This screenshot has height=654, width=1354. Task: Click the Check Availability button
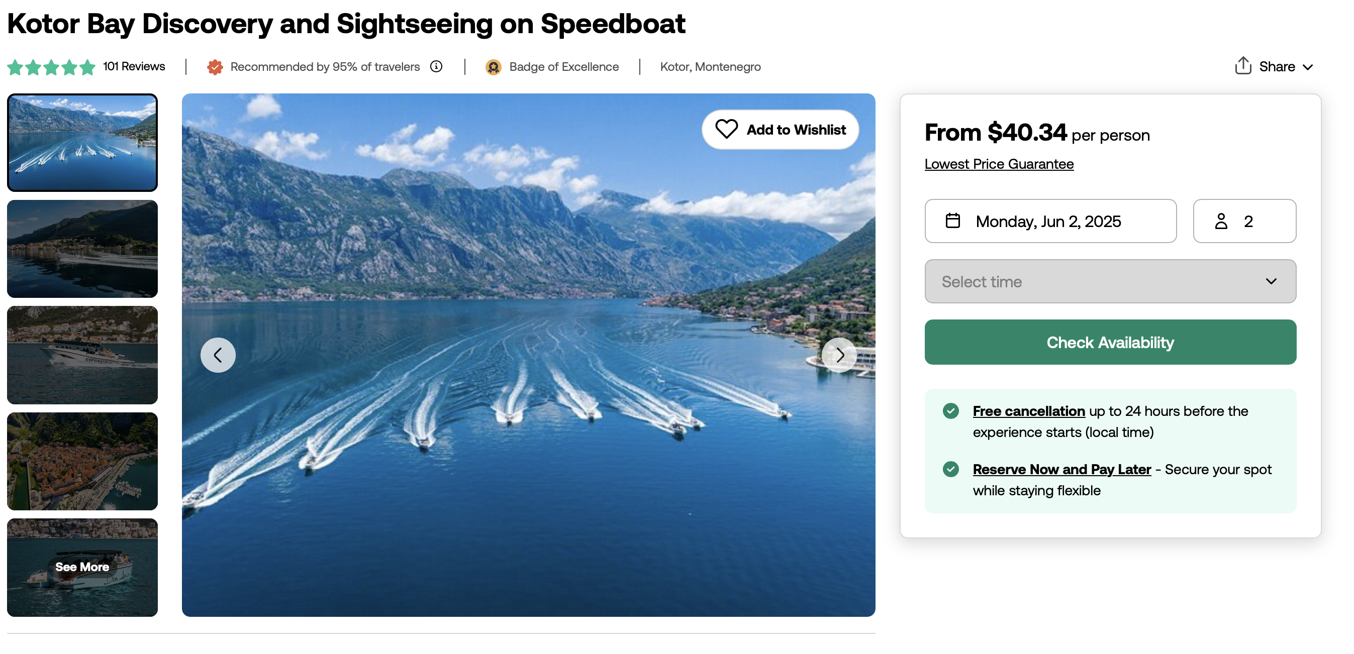[1110, 342]
